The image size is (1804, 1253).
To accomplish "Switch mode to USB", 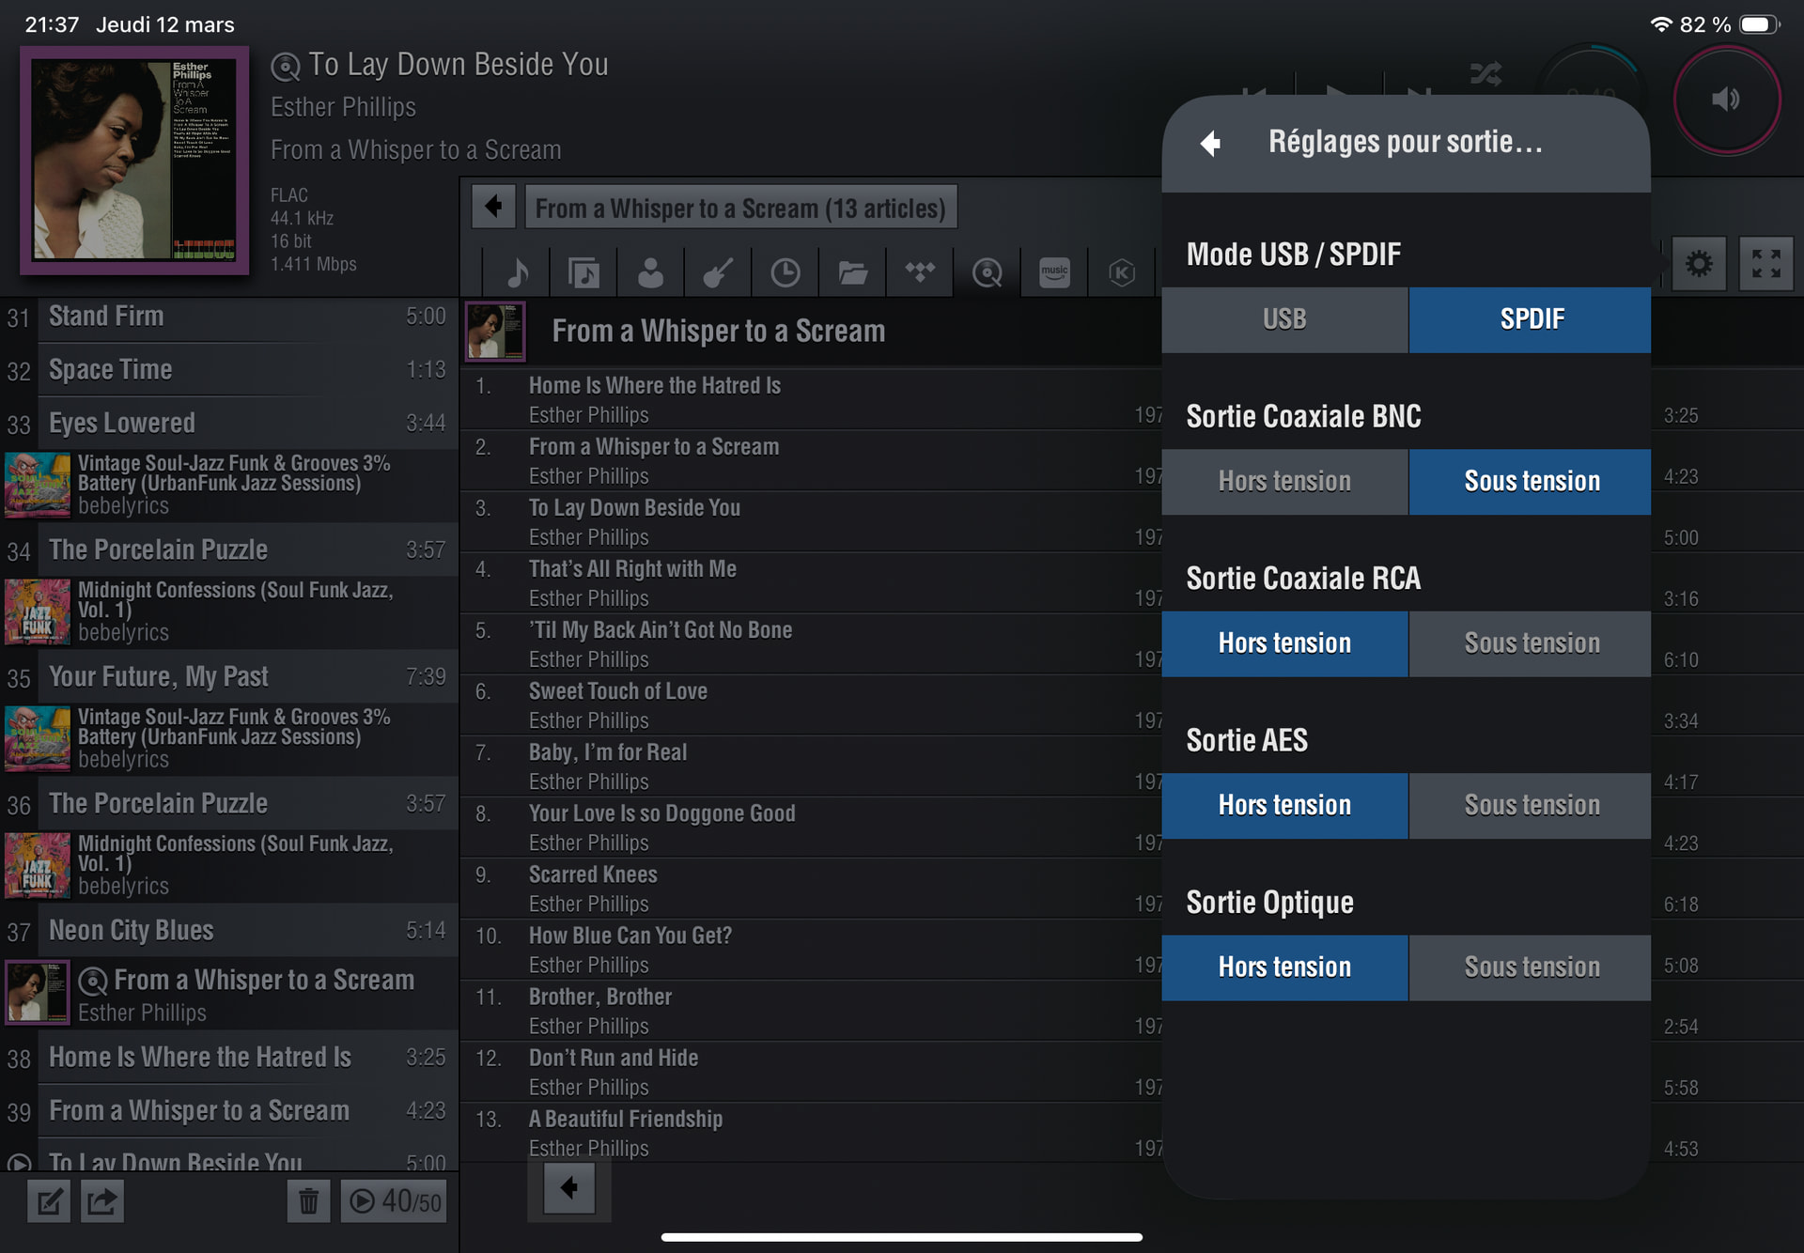I will [1284, 319].
